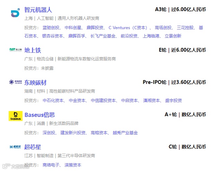Open investor link C Ventures（C资本）
This screenshot has height=171, width=221.
(x=128, y=28)
